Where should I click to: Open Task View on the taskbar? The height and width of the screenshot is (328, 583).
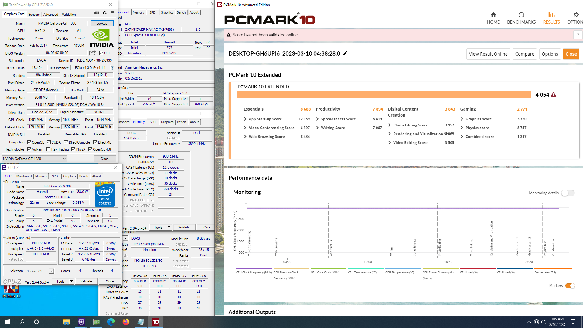pyautogui.click(x=51, y=322)
